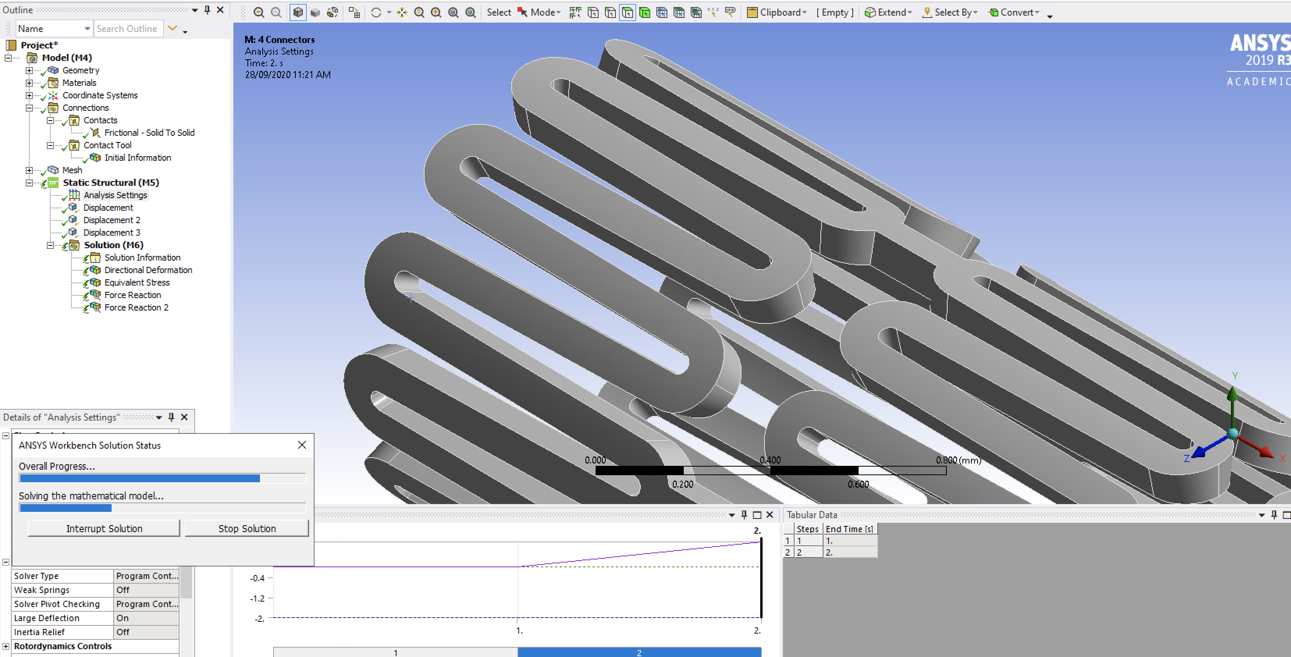Viewport: 1291px width, 657px height.
Task: Open the Extend dropdown
Action: click(889, 12)
